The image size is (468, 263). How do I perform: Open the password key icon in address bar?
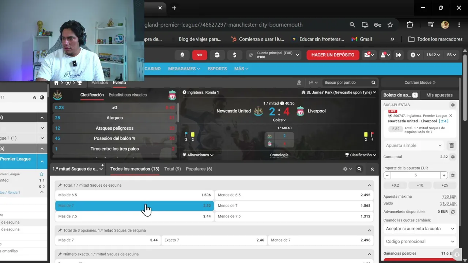[378, 25]
